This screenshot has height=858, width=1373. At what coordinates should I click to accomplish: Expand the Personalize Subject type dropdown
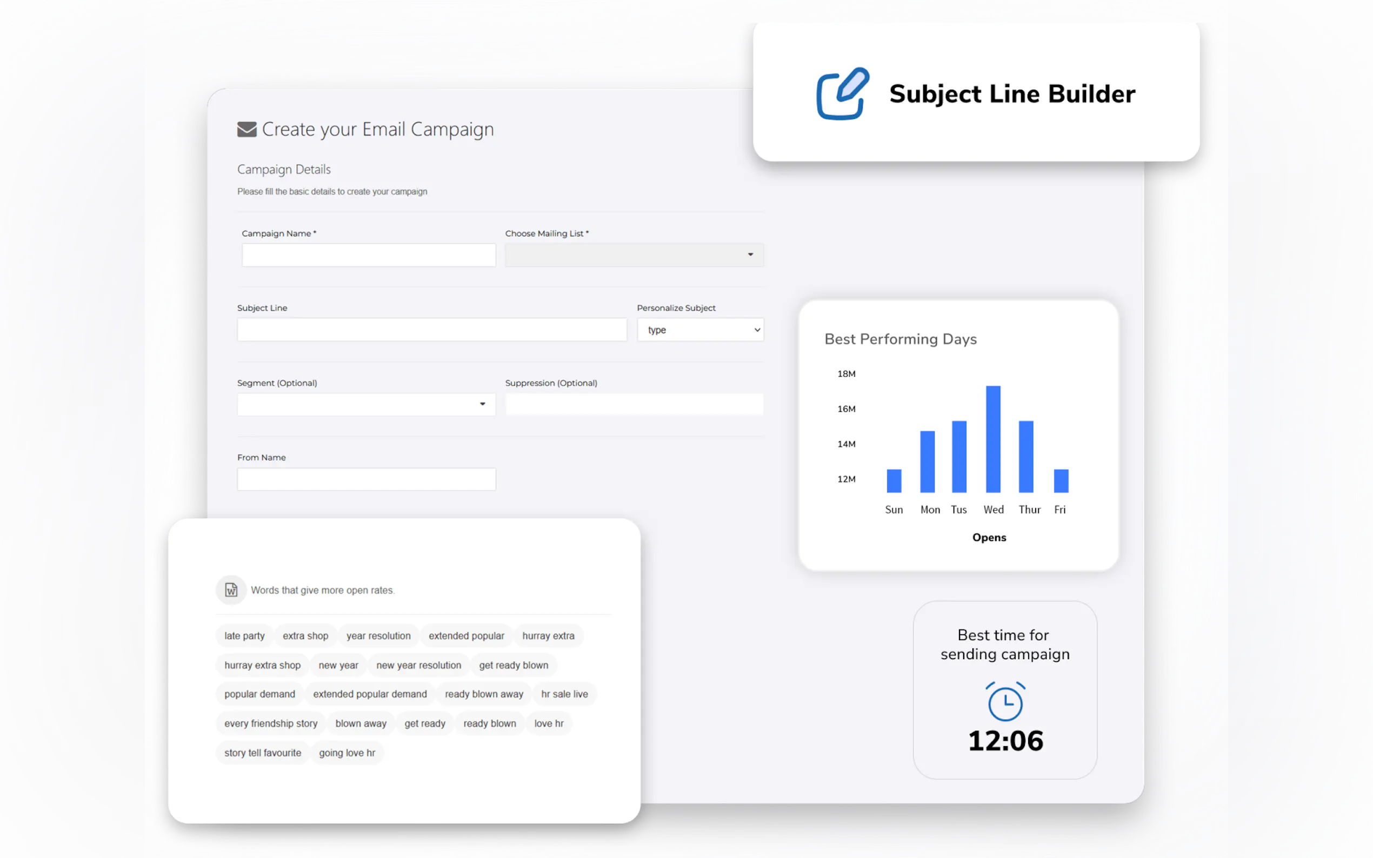click(700, 330)
